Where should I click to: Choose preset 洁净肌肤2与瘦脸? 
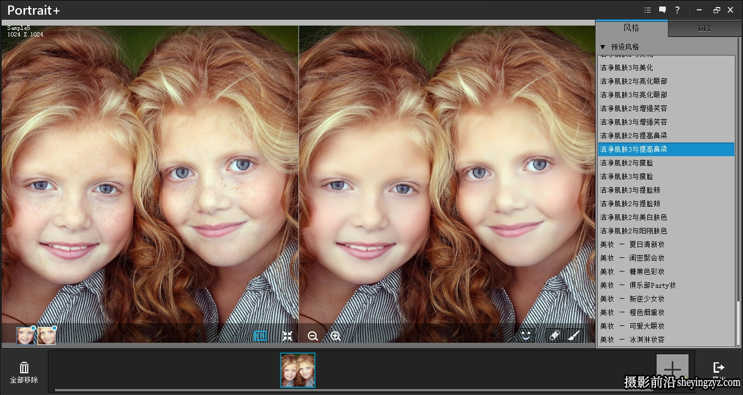666,163
